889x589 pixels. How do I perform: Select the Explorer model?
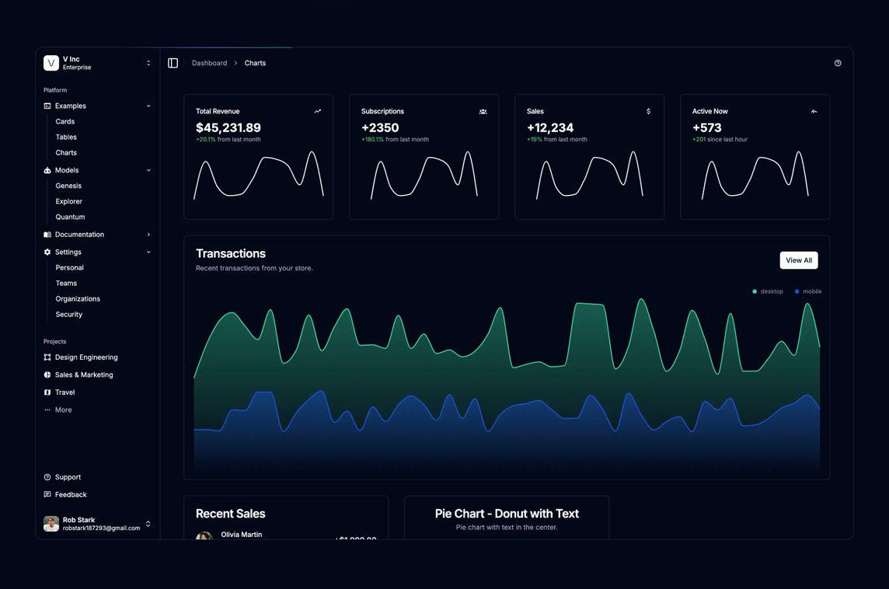[x=68, y=201]
